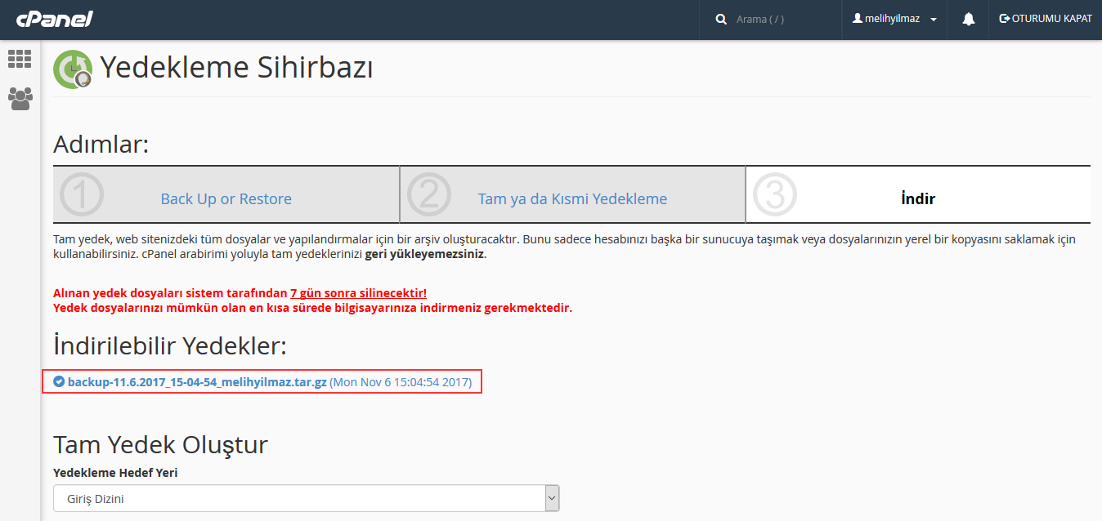Viewport: 1102px width, 521px height.
Task: Click the search magnifier icon
Action: tap(721, 19)
